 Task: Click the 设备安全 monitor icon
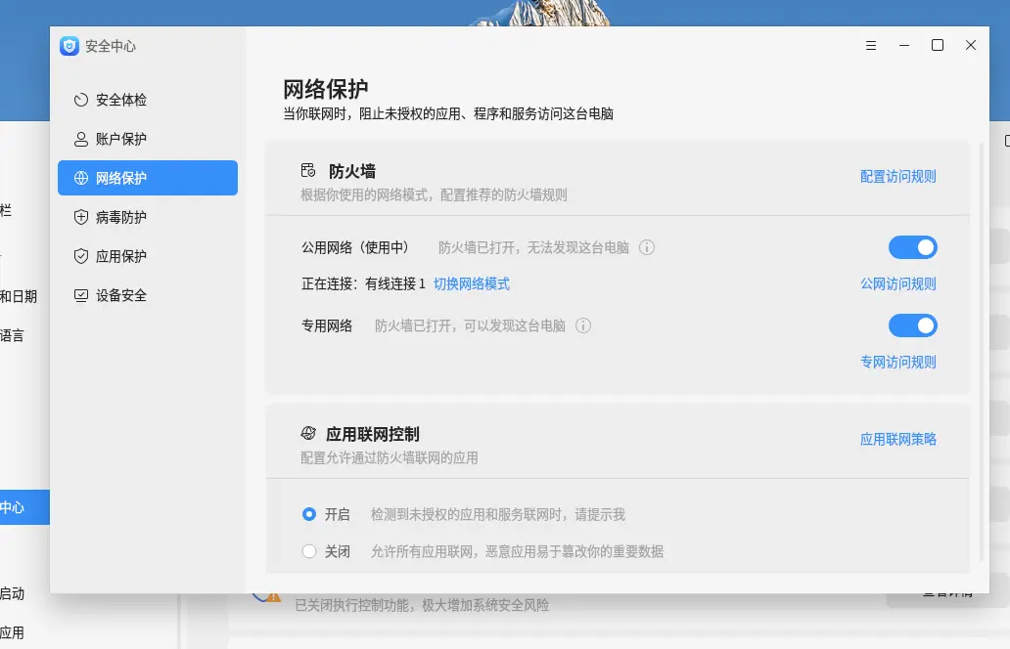80,295
